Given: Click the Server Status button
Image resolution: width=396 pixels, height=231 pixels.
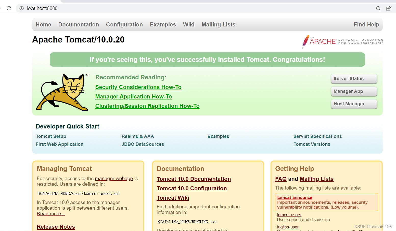Looking at the screenshot, I should point(354,79).
